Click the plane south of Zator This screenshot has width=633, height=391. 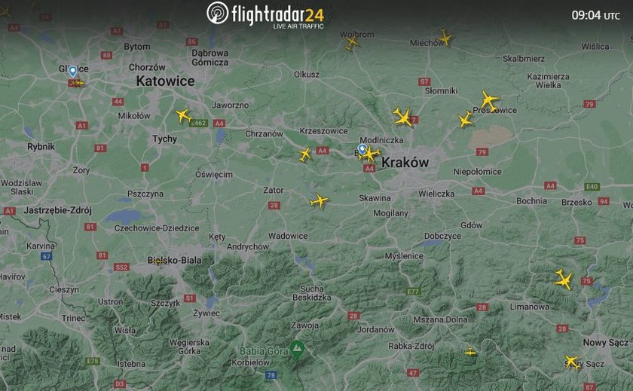tap(319, 200)
